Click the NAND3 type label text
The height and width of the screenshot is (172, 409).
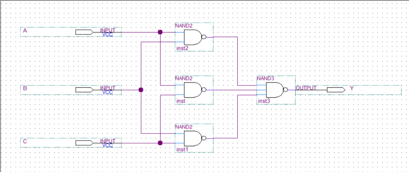pyautogui.click(x=265, y=78)
